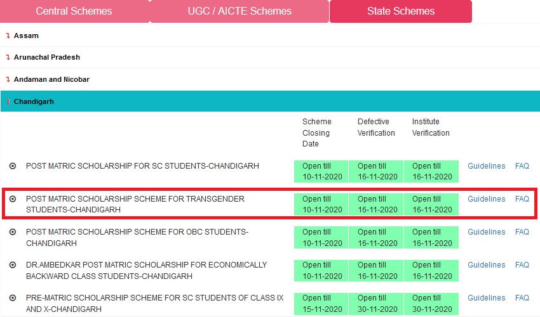View FAQ for Transgender Students scholarship
Viewport: 540px width, 317px height.
point(522,199)
